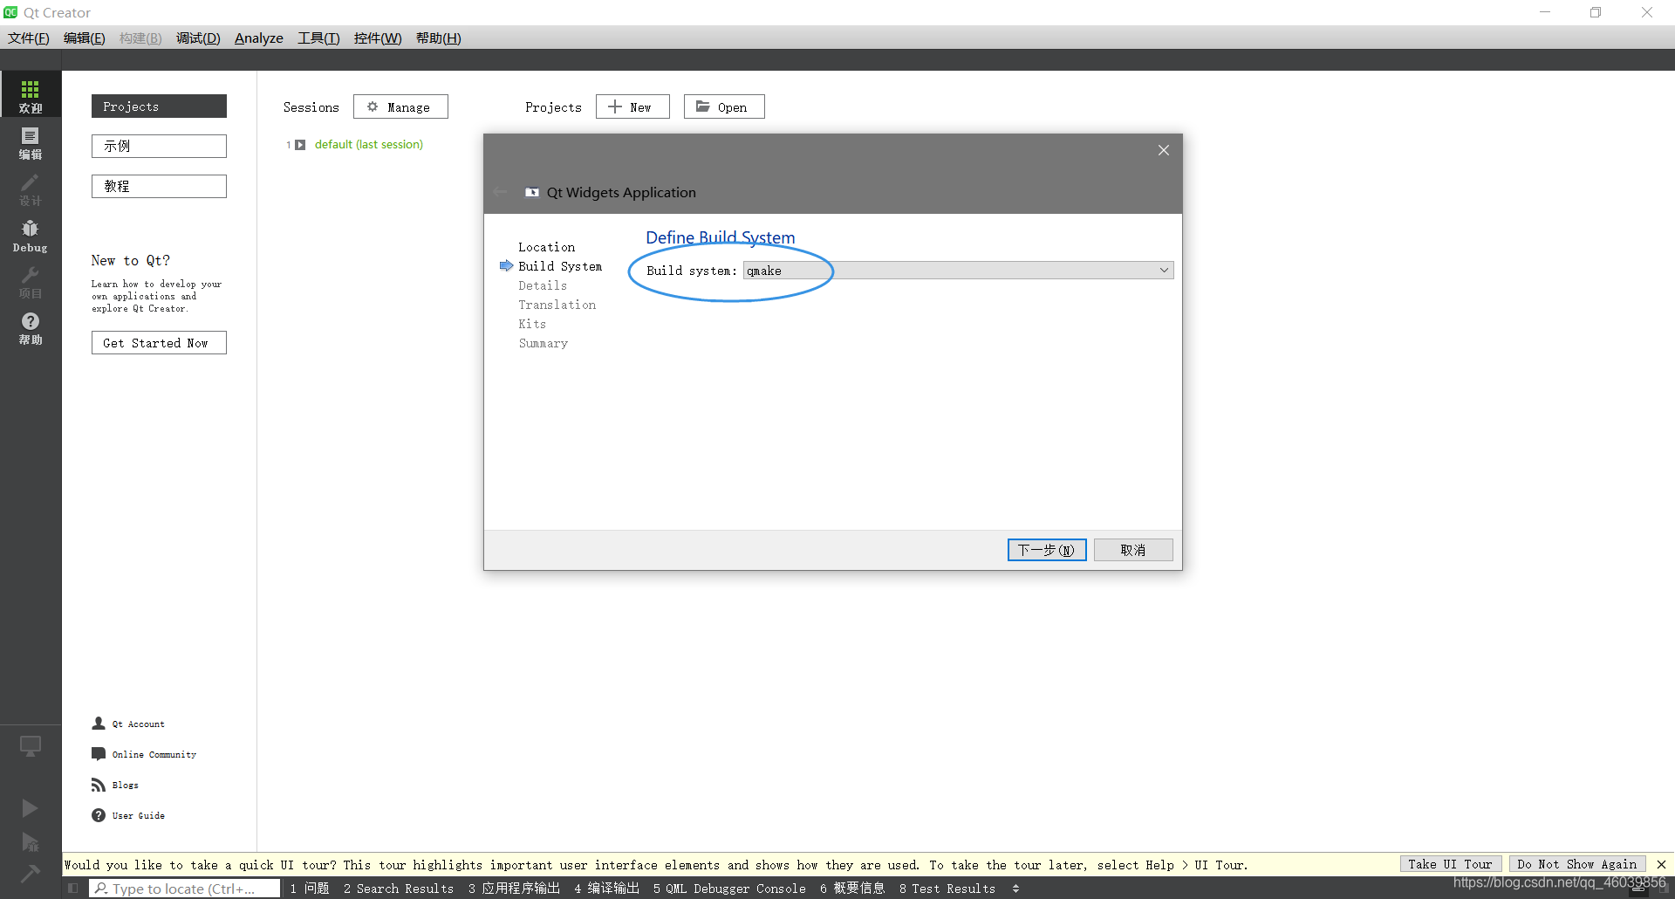Screen dimensions: 1675x899
Task: Open the 控件(W) menu
Action: [x=378, y=38]
